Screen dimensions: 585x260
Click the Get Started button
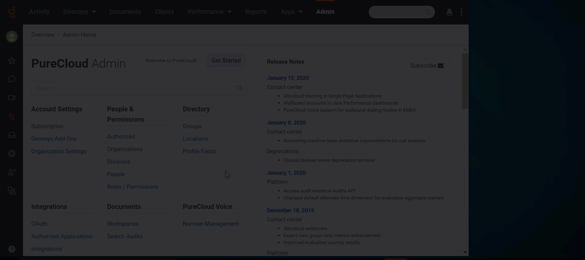[x=226, y=61]
